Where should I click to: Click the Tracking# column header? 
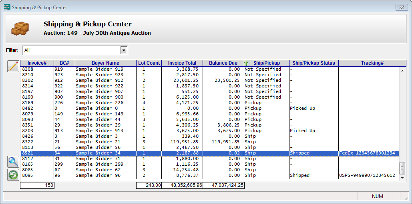click(372, 63)
